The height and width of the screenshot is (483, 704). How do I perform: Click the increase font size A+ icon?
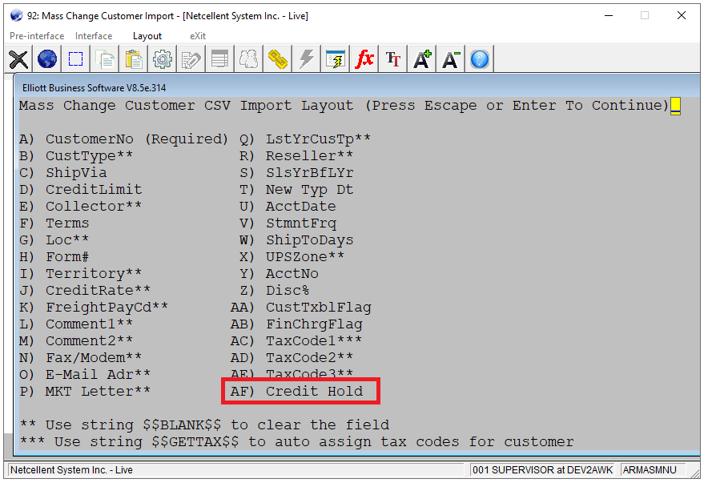[422, 59]
